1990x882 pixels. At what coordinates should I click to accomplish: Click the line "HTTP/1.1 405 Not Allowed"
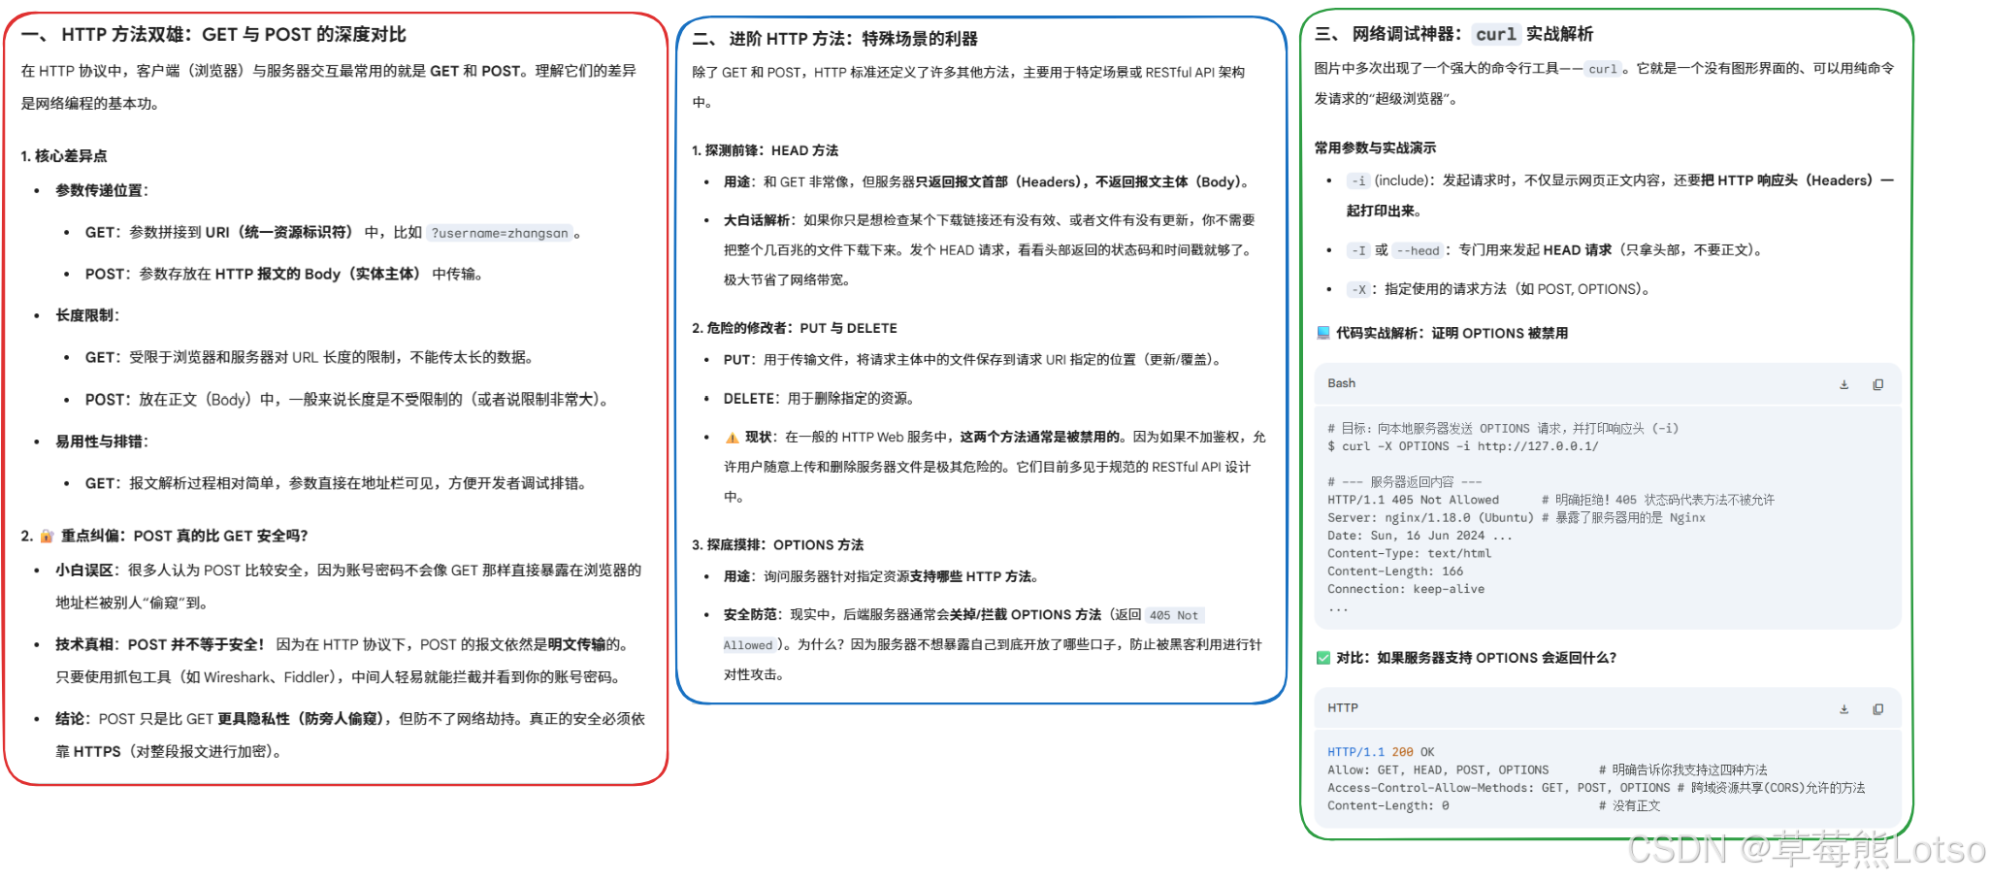click(1413, 500)
